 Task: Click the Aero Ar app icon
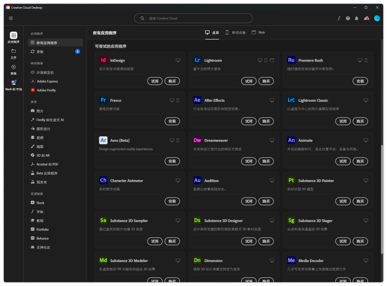(x=103, y=140)
